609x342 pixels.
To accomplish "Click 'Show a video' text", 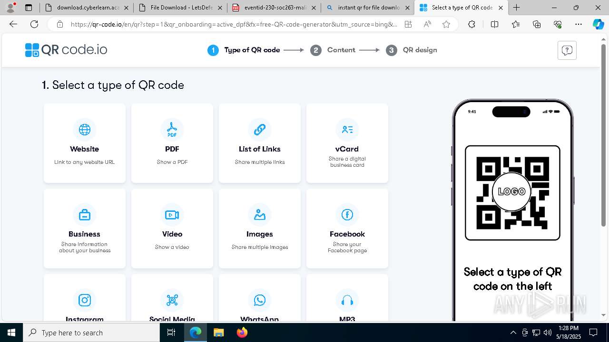I will [x=172, y=247].
